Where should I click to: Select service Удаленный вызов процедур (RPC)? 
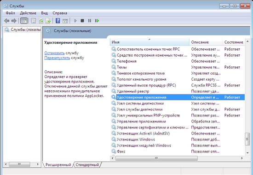click(178, 85)
